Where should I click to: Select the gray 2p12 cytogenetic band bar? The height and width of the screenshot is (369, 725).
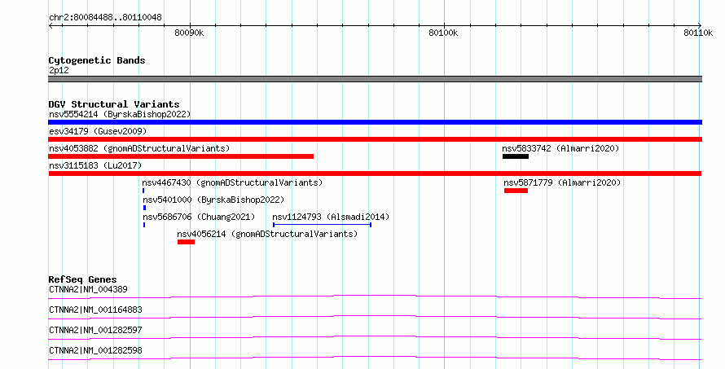[x=375, y=79]
